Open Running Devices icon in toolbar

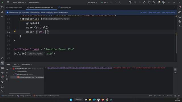(x=130, y=3)
